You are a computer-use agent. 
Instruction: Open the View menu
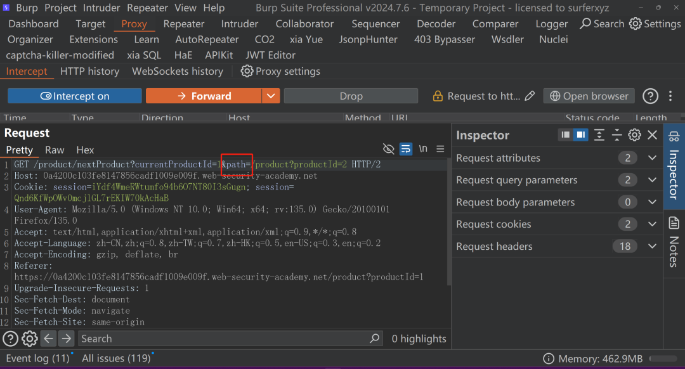(x=185, y=8)
